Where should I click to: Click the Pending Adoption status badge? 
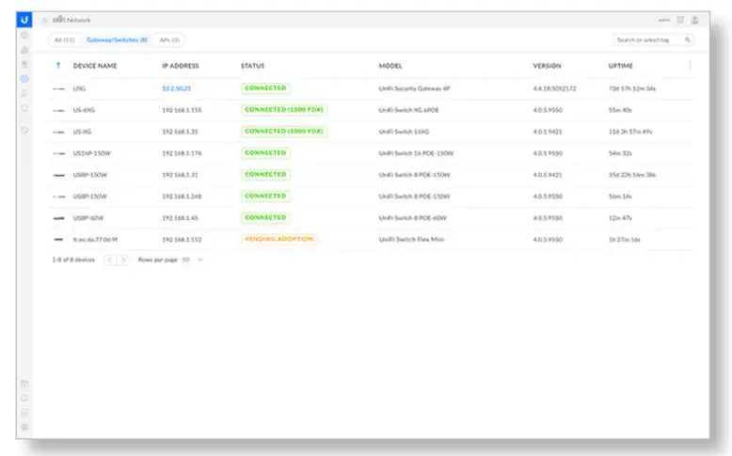click(279, 239)
